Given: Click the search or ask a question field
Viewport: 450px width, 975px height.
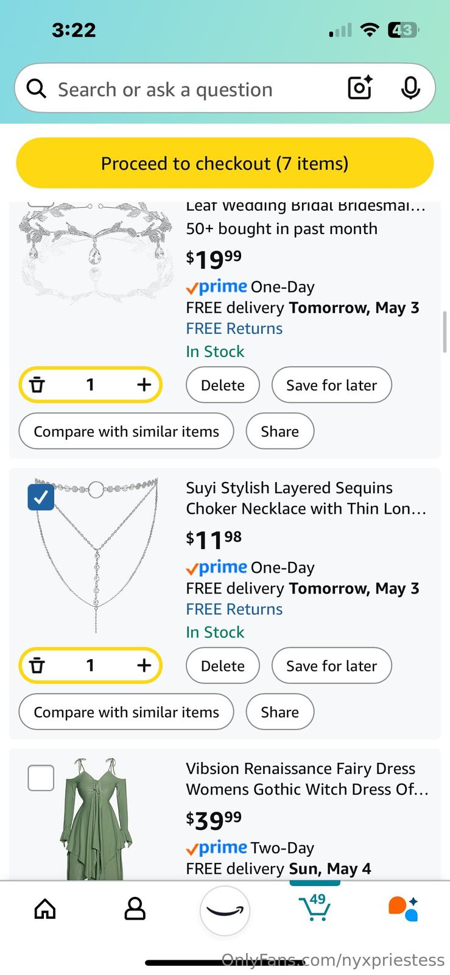Looking at the screenshot, I should pos(183,89).
